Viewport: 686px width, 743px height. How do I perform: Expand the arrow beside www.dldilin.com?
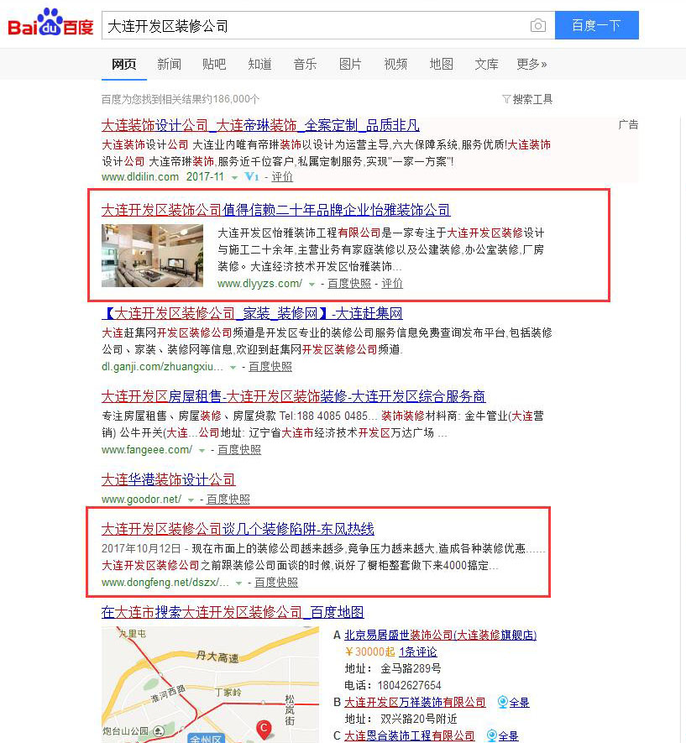point(234,178)
